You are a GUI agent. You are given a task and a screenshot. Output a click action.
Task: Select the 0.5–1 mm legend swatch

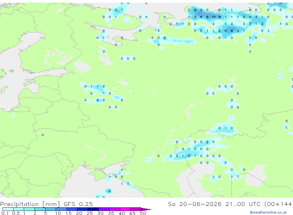[x=19, y=209]
